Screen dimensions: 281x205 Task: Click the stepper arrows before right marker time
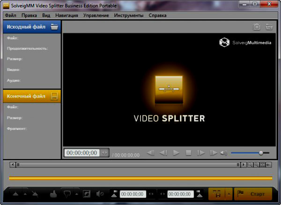[163, 194]
